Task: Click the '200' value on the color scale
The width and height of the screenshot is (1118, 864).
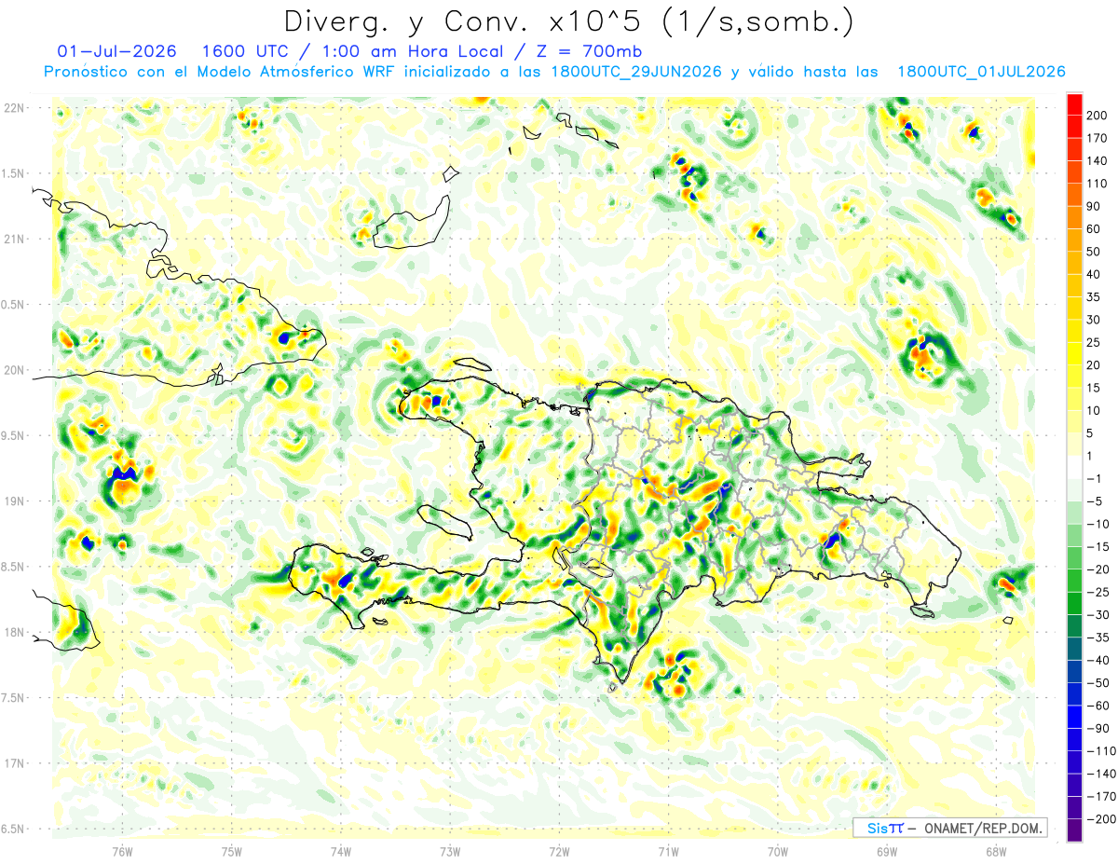Action: [x=1098, y=116]
